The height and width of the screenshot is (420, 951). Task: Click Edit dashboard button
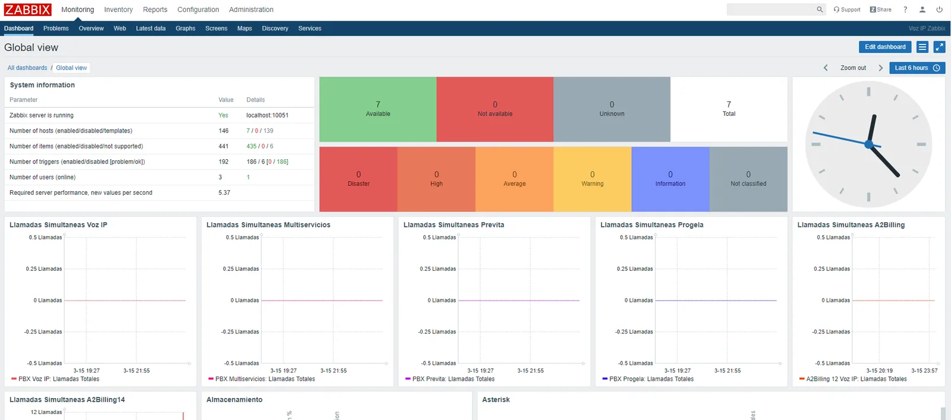tap(885, 47)
